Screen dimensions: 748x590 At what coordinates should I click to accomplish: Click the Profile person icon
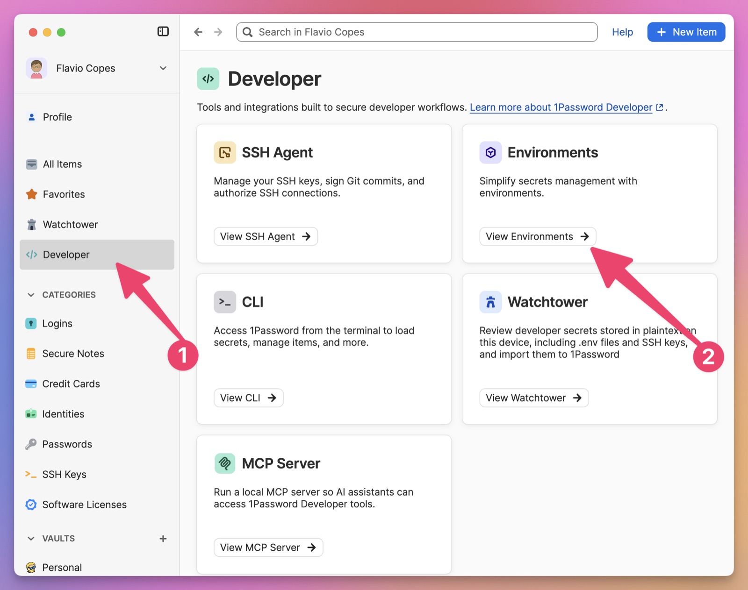[31, 117]
